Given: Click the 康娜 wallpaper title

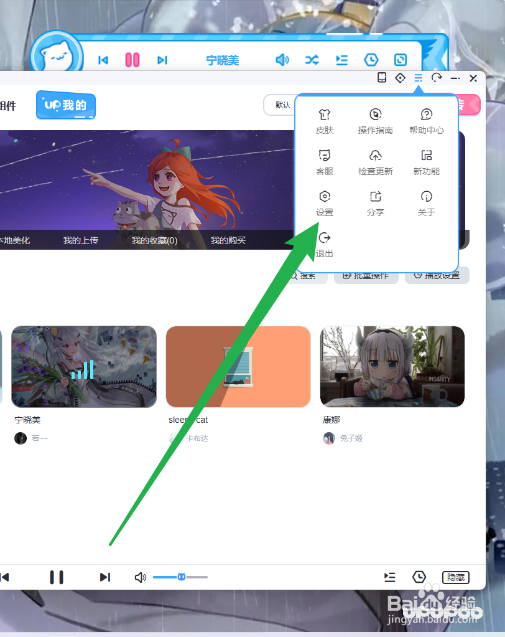Looking at the screenshot, I should coord(331,420).
